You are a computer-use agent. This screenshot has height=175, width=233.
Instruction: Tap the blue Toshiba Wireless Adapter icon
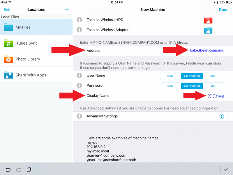coord(208,30)
